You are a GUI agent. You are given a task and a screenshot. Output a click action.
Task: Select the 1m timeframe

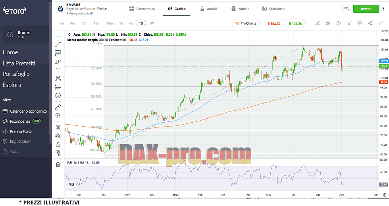(62, 23)
